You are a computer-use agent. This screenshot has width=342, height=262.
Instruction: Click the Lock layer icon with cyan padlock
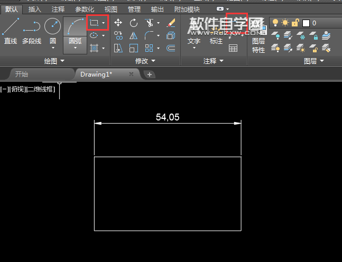pyautogui.click(x=313, y=35)
